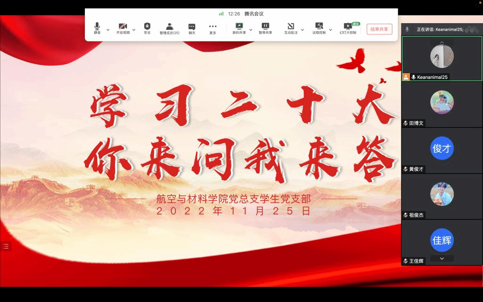Click the 黄俊才 name label
This screenshot has height=302, width=483.
[x=416, y=169]
